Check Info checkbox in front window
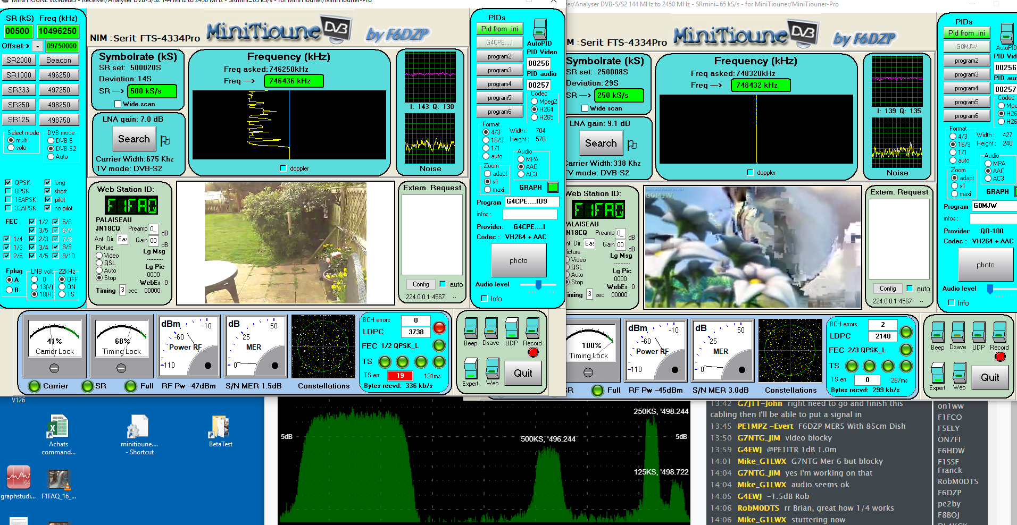1017x525 pixels. [x=485, y=299]
